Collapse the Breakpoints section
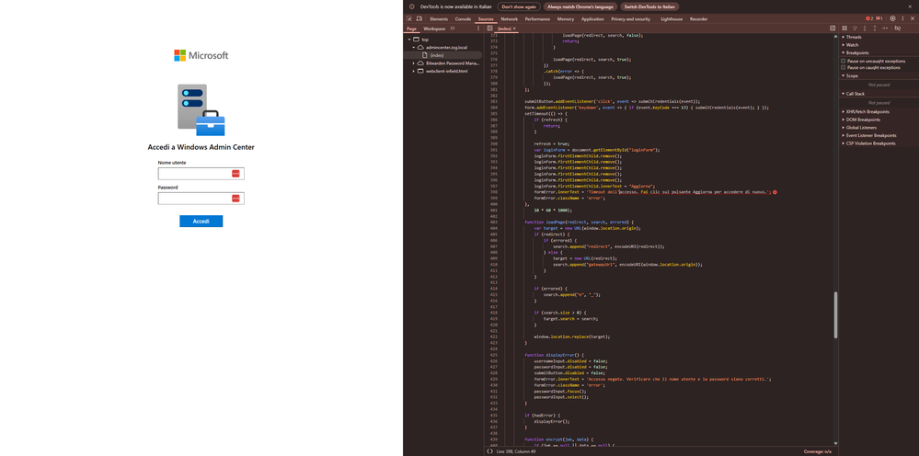 (x=856, y=52)
